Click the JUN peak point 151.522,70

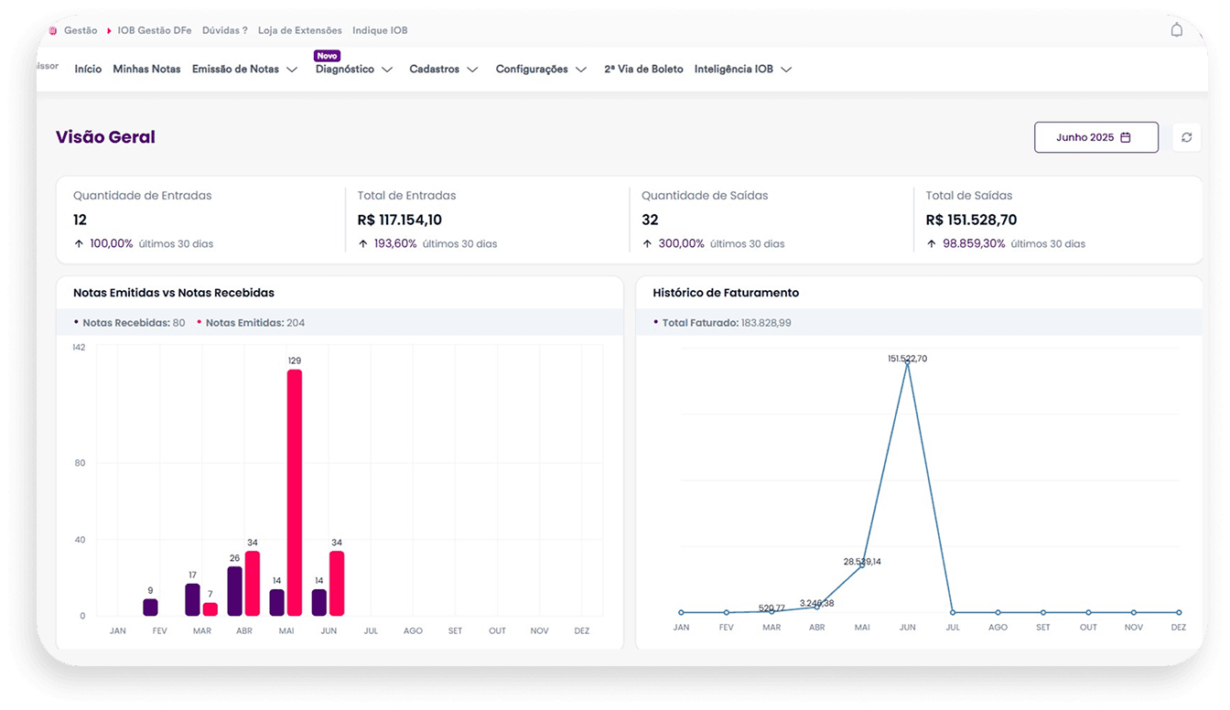(x=907, y=363)
